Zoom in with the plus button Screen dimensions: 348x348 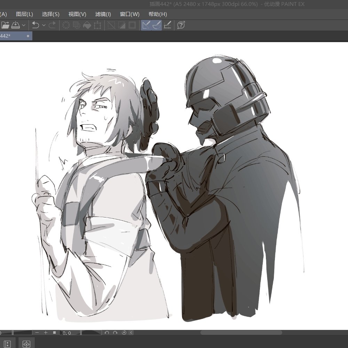46,332
